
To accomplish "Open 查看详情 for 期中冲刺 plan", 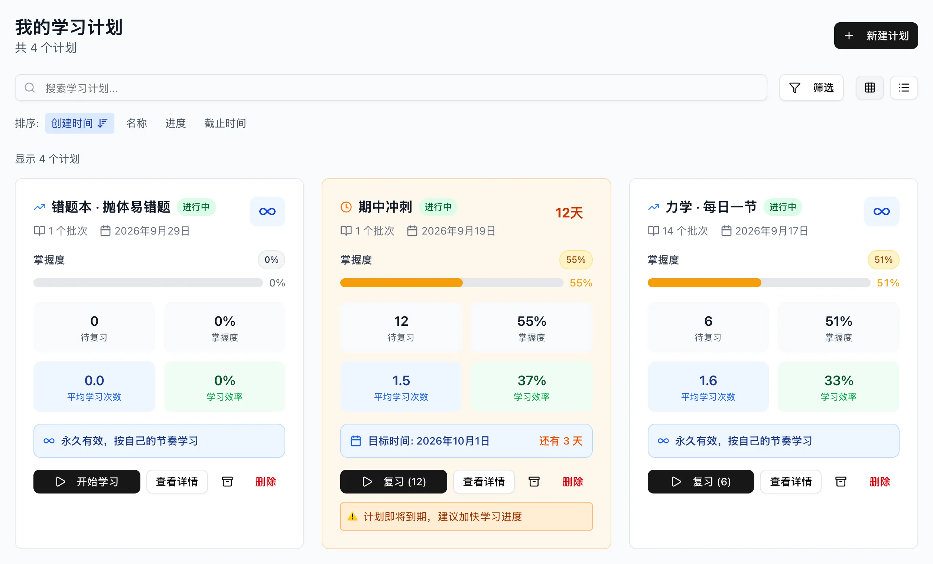I will pyautogui.click(x=484, y=481).
